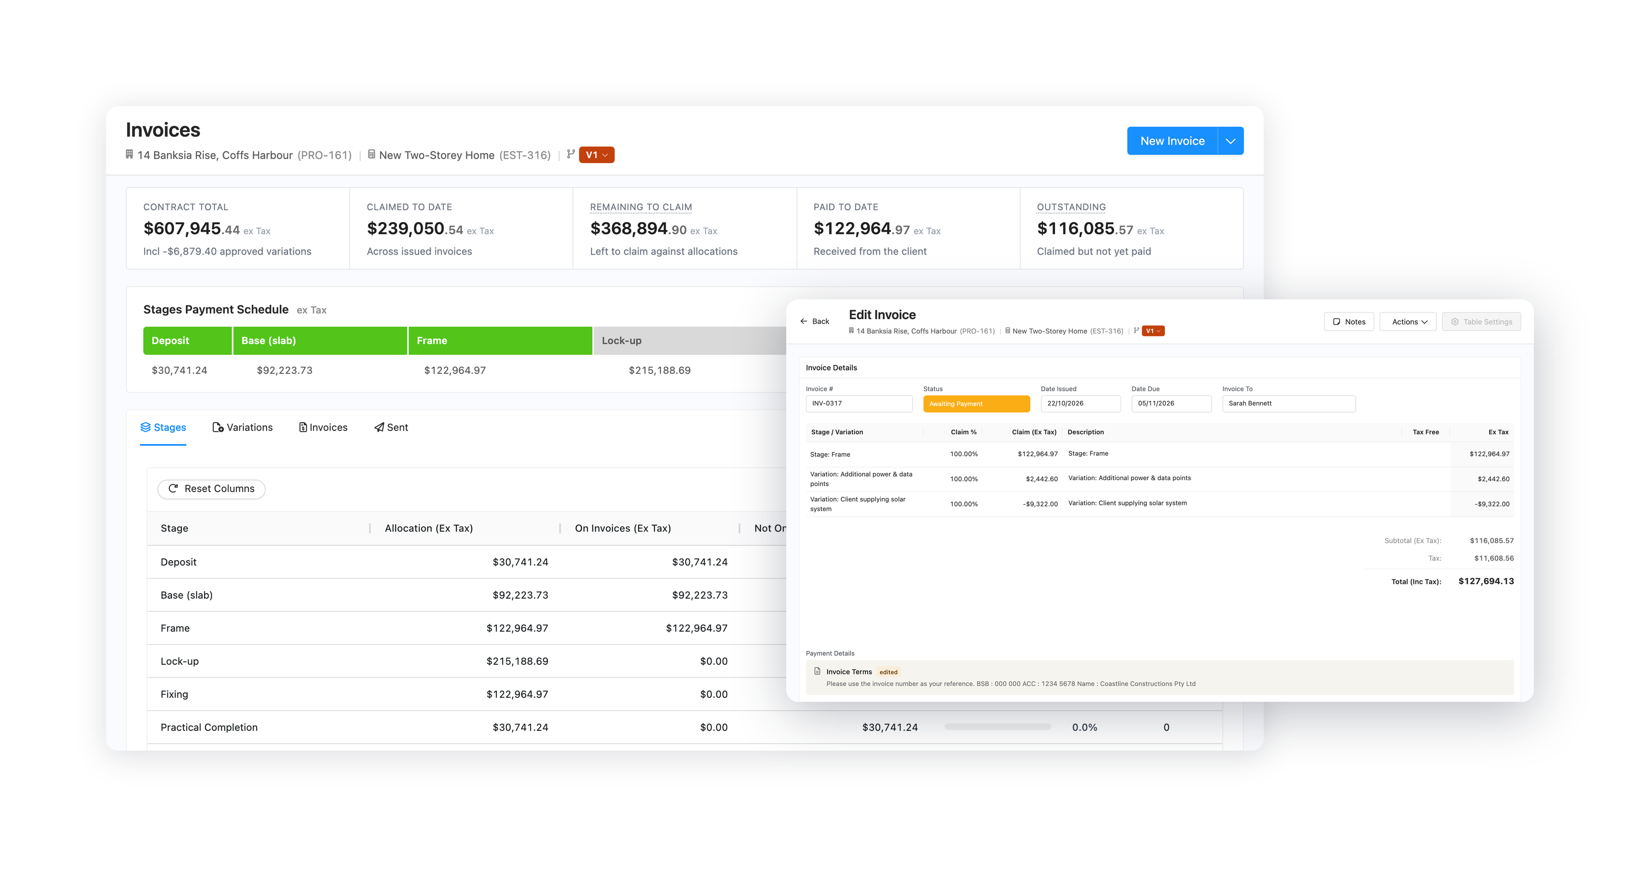The width and height of the screenshot is (1640, 876).
Task: Open the V1 version dropdown in Edit Invoice
Action: tap(1153, 331)
